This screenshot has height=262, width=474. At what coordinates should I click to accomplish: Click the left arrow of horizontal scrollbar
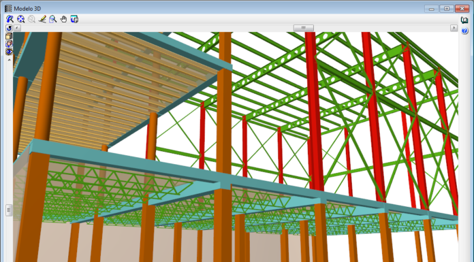click(17, 28)
